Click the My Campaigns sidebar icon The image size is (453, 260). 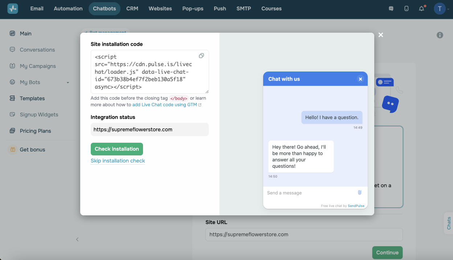12,66
